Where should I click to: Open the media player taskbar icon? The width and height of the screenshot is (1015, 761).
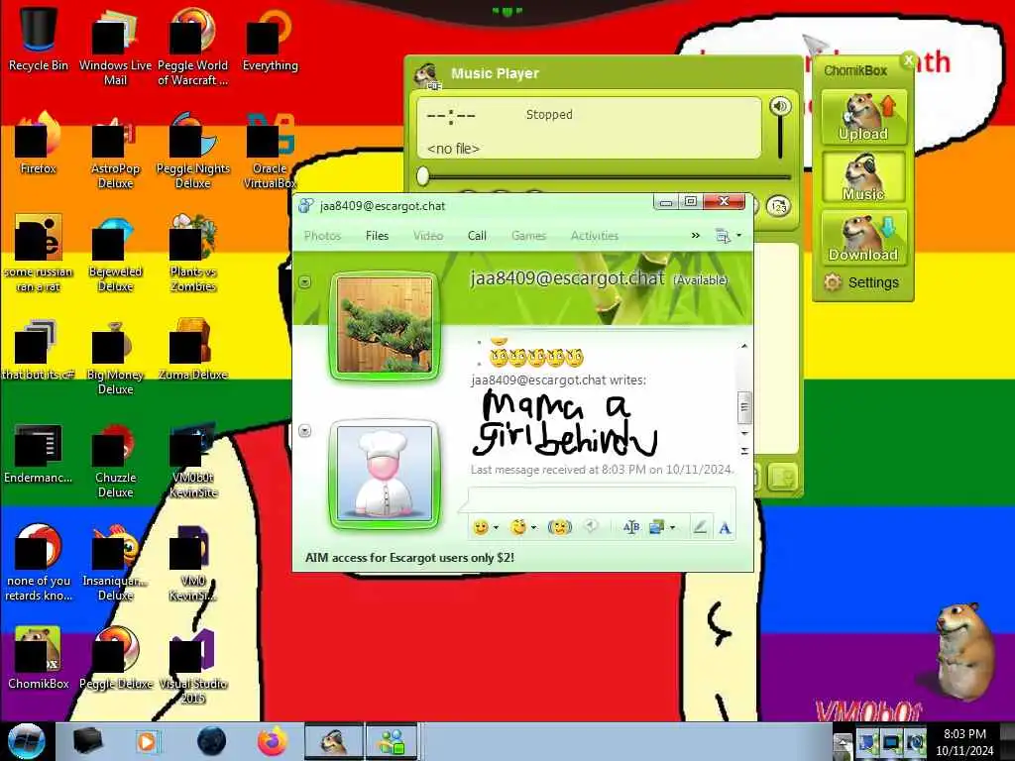(147, 741)
